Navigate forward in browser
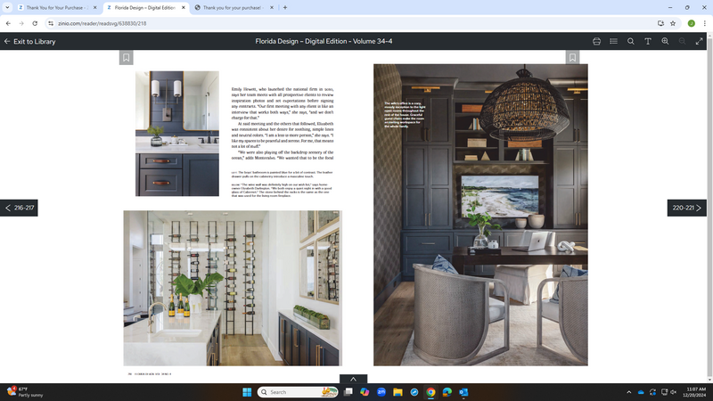 click(21, 23)
